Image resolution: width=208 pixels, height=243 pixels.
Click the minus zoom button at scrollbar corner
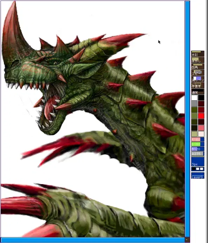coord(187,240)
